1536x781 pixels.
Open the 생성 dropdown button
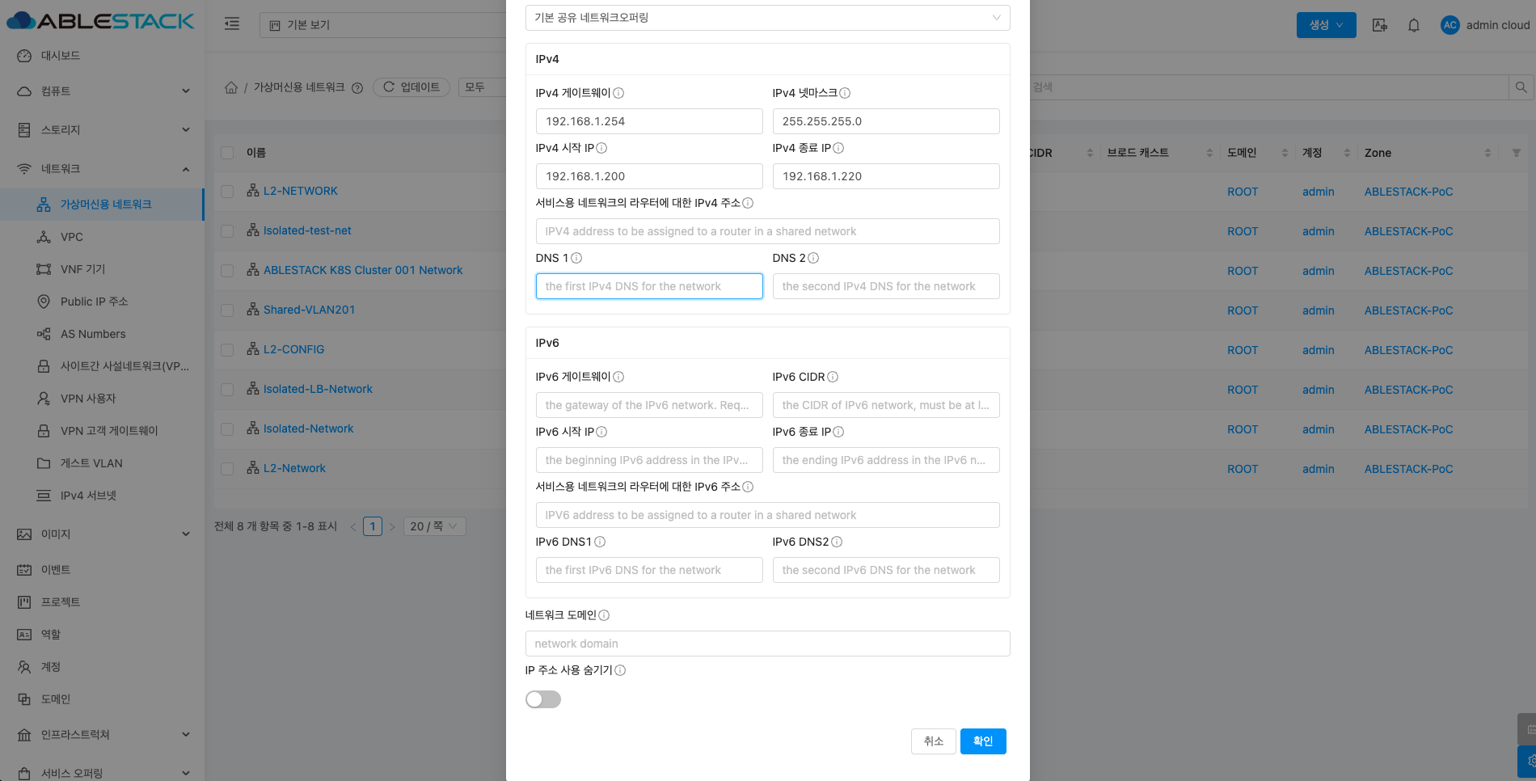tap(1326, 25)
